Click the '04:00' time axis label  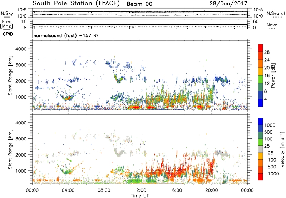click(68, 190)
